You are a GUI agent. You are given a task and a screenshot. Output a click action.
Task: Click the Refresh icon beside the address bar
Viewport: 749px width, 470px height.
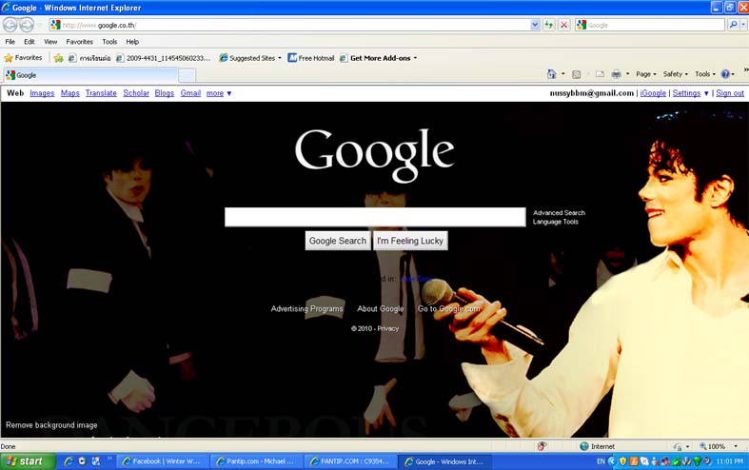pyautogui.click(x=549, y=25)
